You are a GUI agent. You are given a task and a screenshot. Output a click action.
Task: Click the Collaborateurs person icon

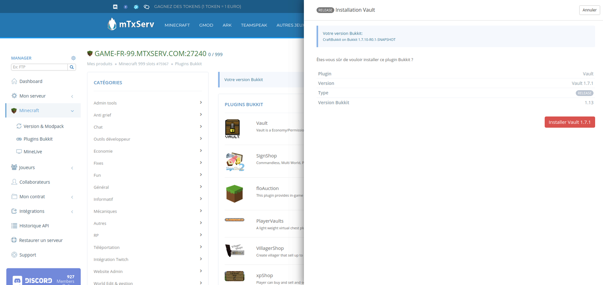click(x=14, y=182)
